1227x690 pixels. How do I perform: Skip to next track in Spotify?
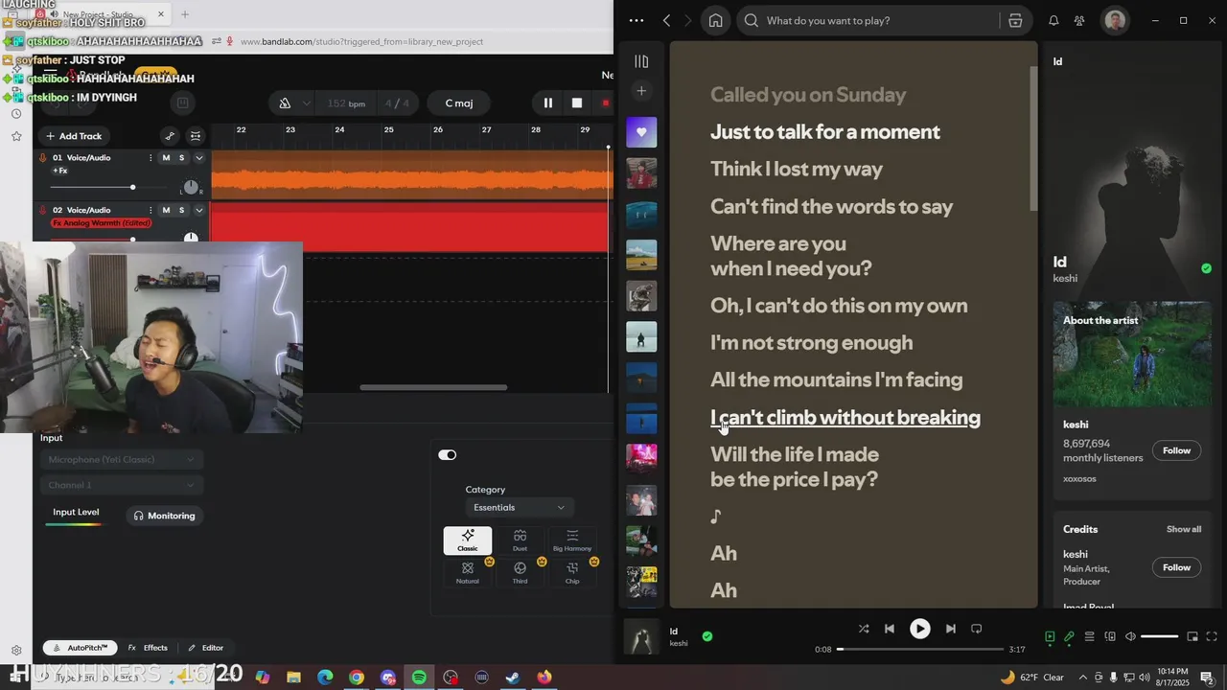(x=950, y=629)
